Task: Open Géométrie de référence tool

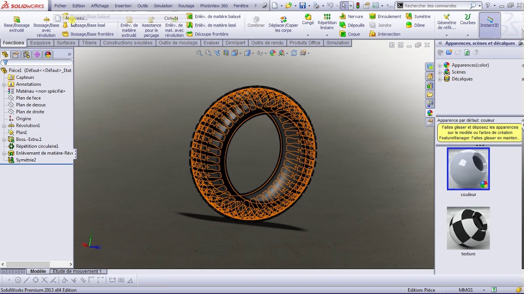Action: [447, 22]
